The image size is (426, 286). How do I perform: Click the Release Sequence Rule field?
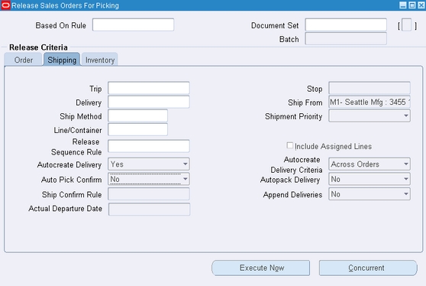click(149, 146)
